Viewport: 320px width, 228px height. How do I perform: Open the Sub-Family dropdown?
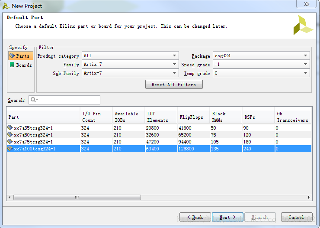click(x=130, y=73)
